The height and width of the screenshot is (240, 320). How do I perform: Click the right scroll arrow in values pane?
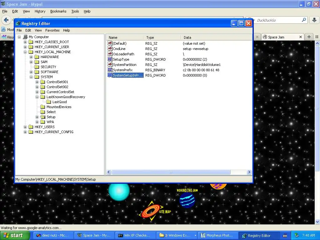tap(249, 172)
